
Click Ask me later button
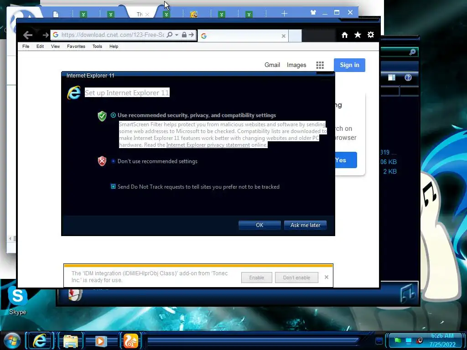point(305,225)
